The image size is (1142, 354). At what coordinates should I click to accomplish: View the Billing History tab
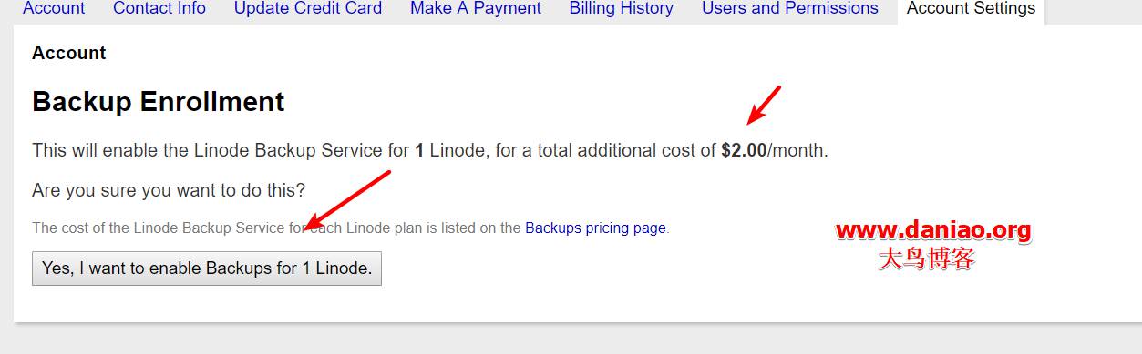click(x=622, y=8)
